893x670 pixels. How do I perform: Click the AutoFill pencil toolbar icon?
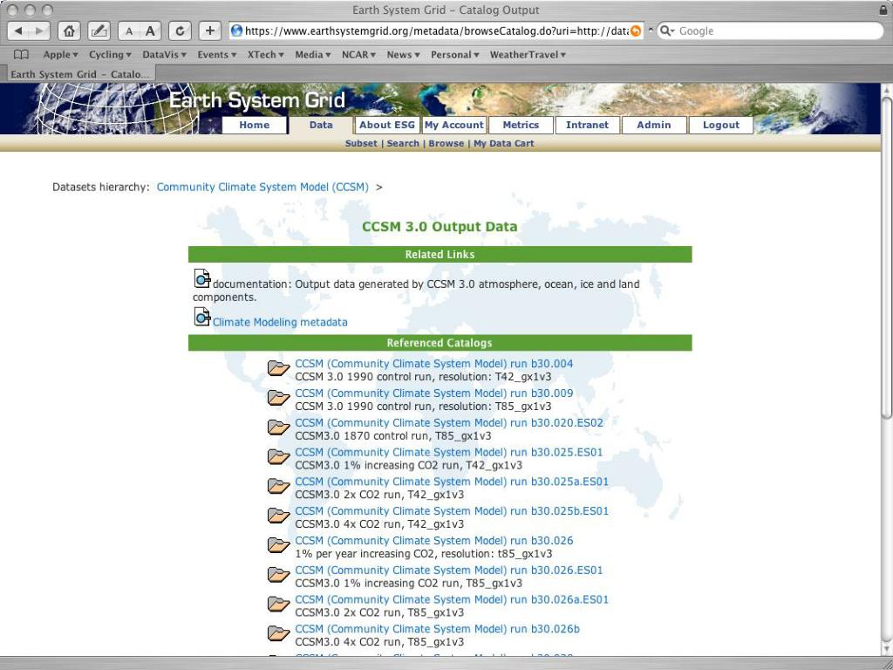tap(99, 31)
